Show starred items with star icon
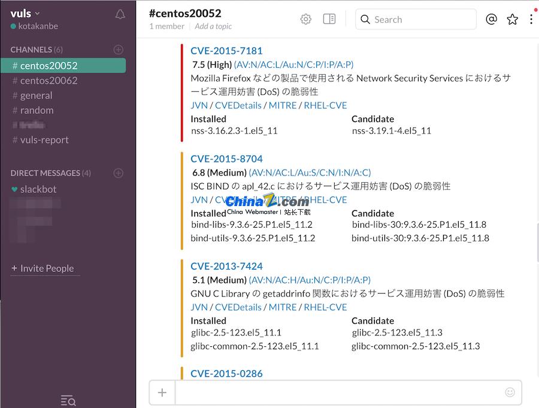Image resolution: width=539 pixels, height=408 pixels. tap(512, 19)
